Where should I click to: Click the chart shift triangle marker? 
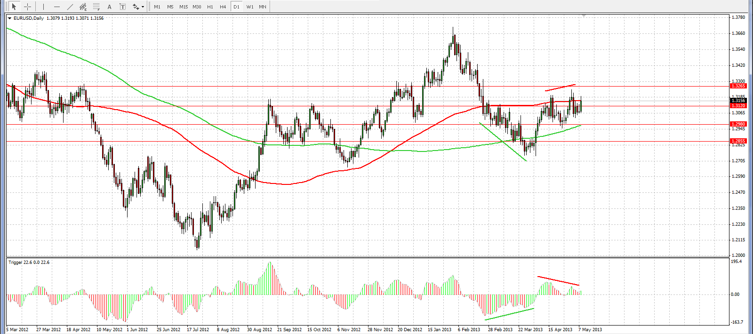click(584, 16)
